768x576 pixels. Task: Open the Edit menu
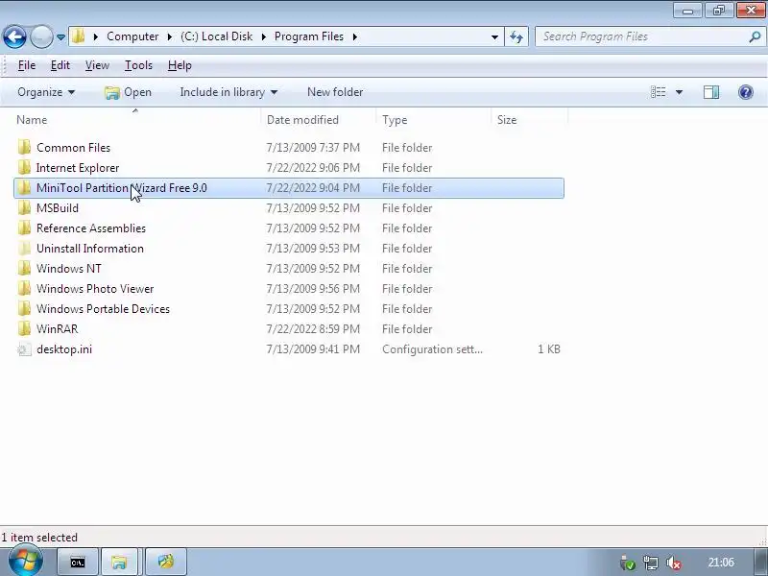click(60, 65)
